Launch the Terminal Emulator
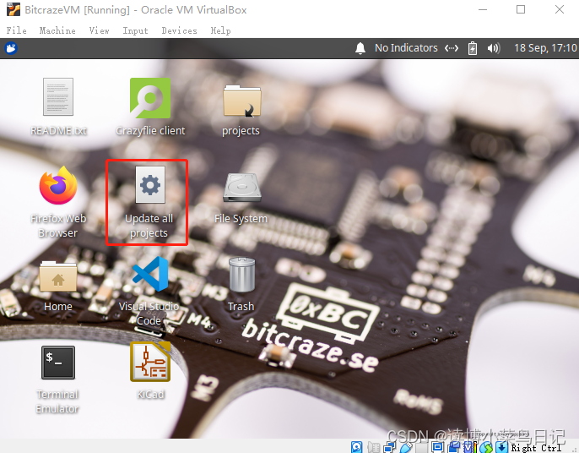 point(58,363)
